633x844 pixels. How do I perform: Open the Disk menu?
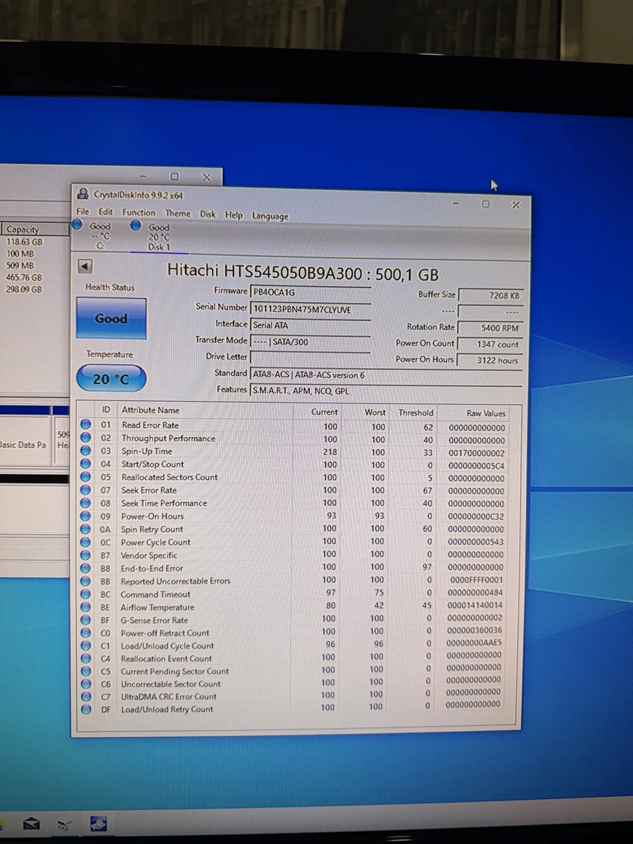[x=208, y=214]
